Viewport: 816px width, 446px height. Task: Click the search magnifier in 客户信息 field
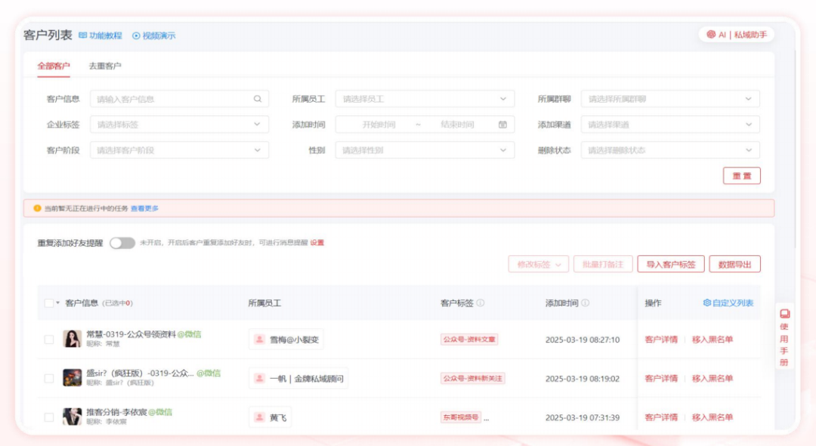coord(257,99)
